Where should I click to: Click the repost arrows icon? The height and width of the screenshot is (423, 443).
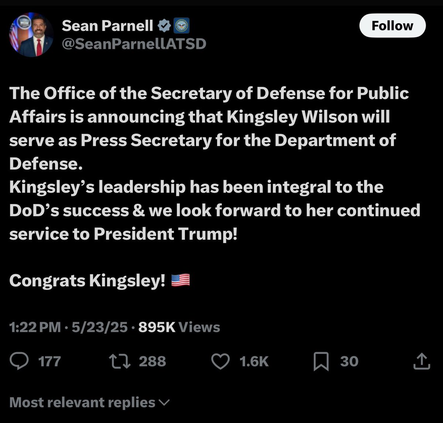(x=120, y=361)
